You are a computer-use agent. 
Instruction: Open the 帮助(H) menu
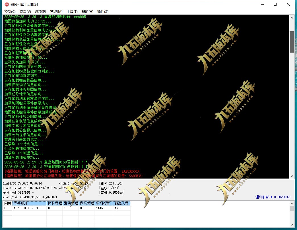coord(87,12)
